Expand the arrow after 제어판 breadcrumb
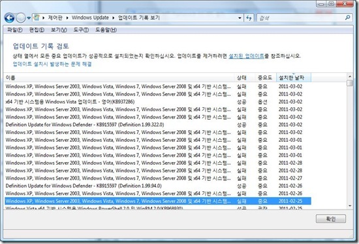Image resolution: width=359 pixels, height=244 pixels. (x=67, y=18)
